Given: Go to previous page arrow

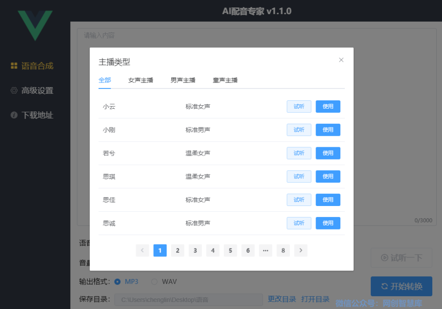Looking at the screenshot, I should 142,250.
